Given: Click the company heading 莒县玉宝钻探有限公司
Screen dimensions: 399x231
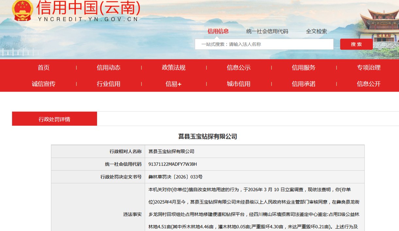Looking at the screenshot, I should click(x=208, y=137).
